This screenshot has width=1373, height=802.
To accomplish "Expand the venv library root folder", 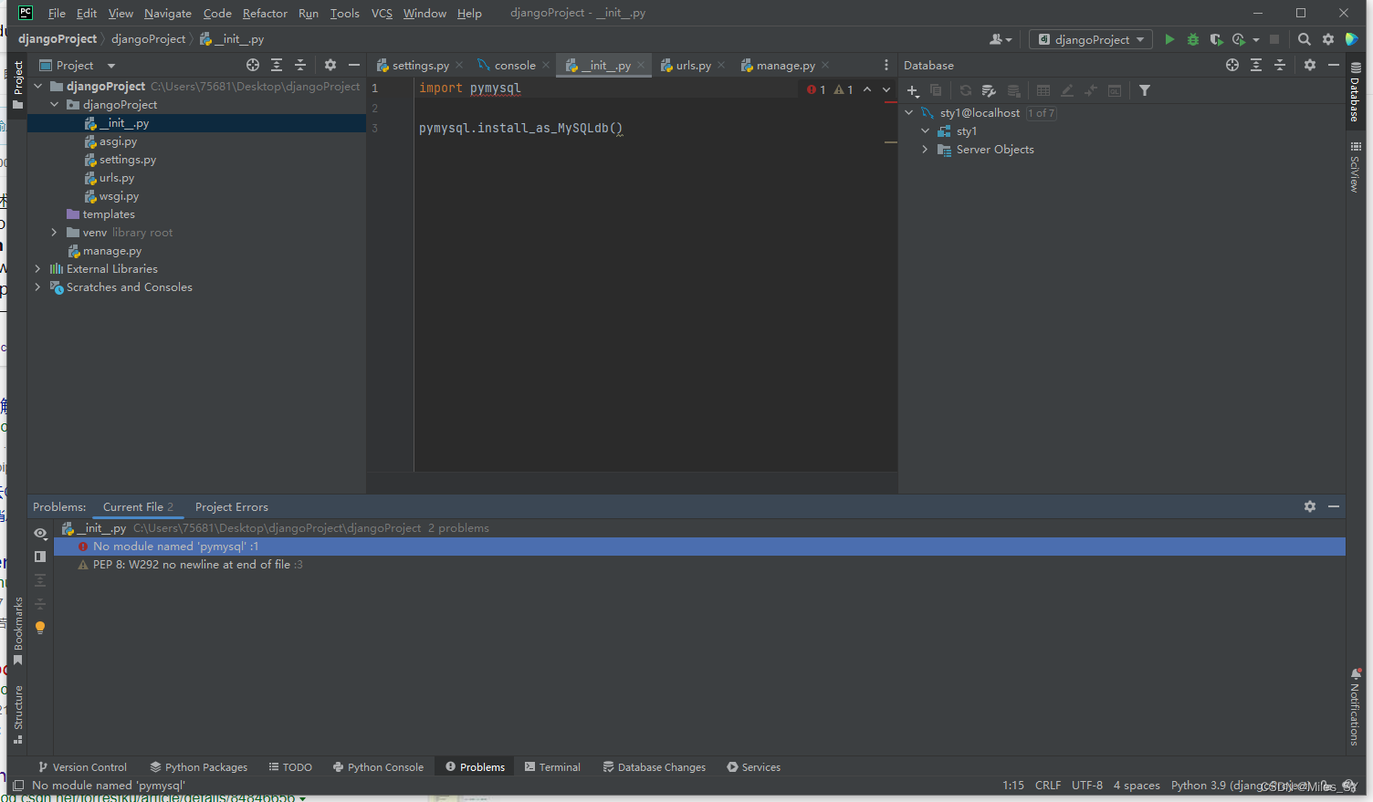I will click(x=55, y=232).
